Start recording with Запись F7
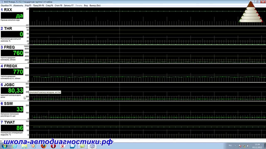Screen dimensions: 266x149 point(69,5)
